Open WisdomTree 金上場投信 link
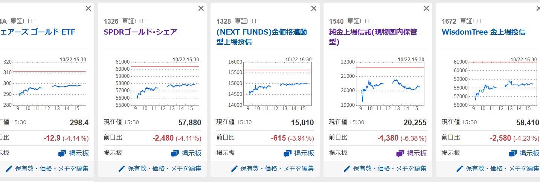 coord(483,32)
